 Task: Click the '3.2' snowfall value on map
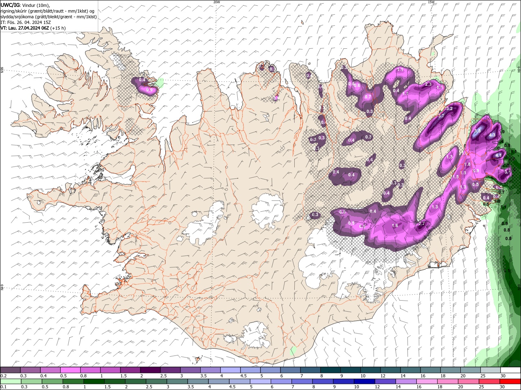point(450,109)
